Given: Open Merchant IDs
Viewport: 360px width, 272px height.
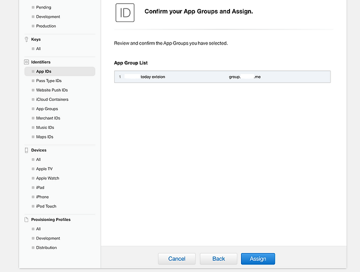Looking at the screenshot, I should pos(48,118).
